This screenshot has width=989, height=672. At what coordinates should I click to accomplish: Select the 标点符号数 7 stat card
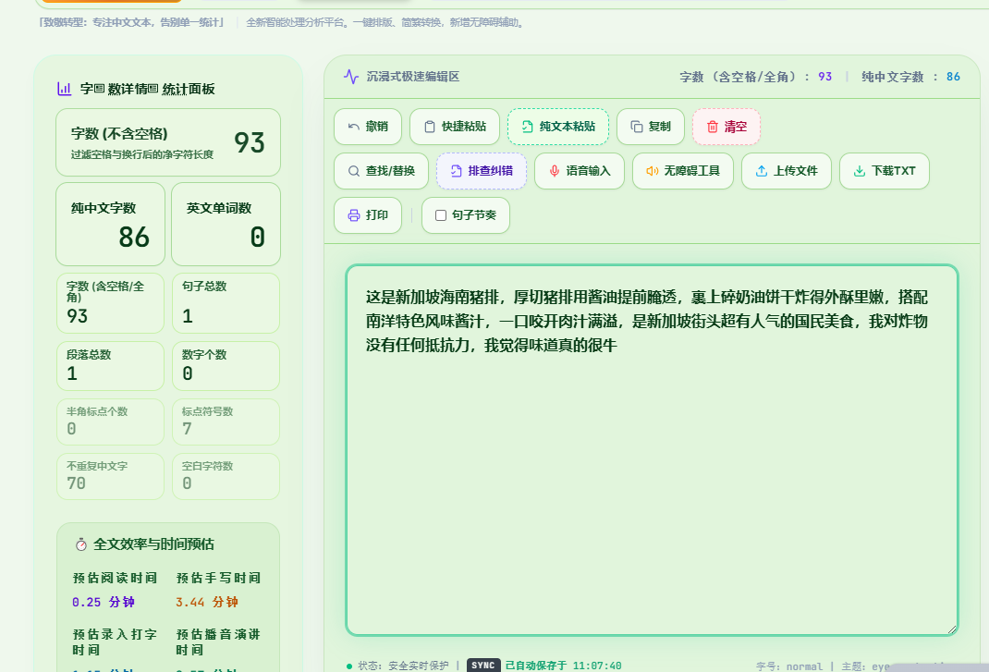226,422
